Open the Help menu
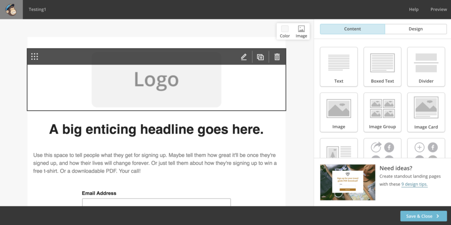The height and width of the screenshot is (225, 451). coord(414,10)
